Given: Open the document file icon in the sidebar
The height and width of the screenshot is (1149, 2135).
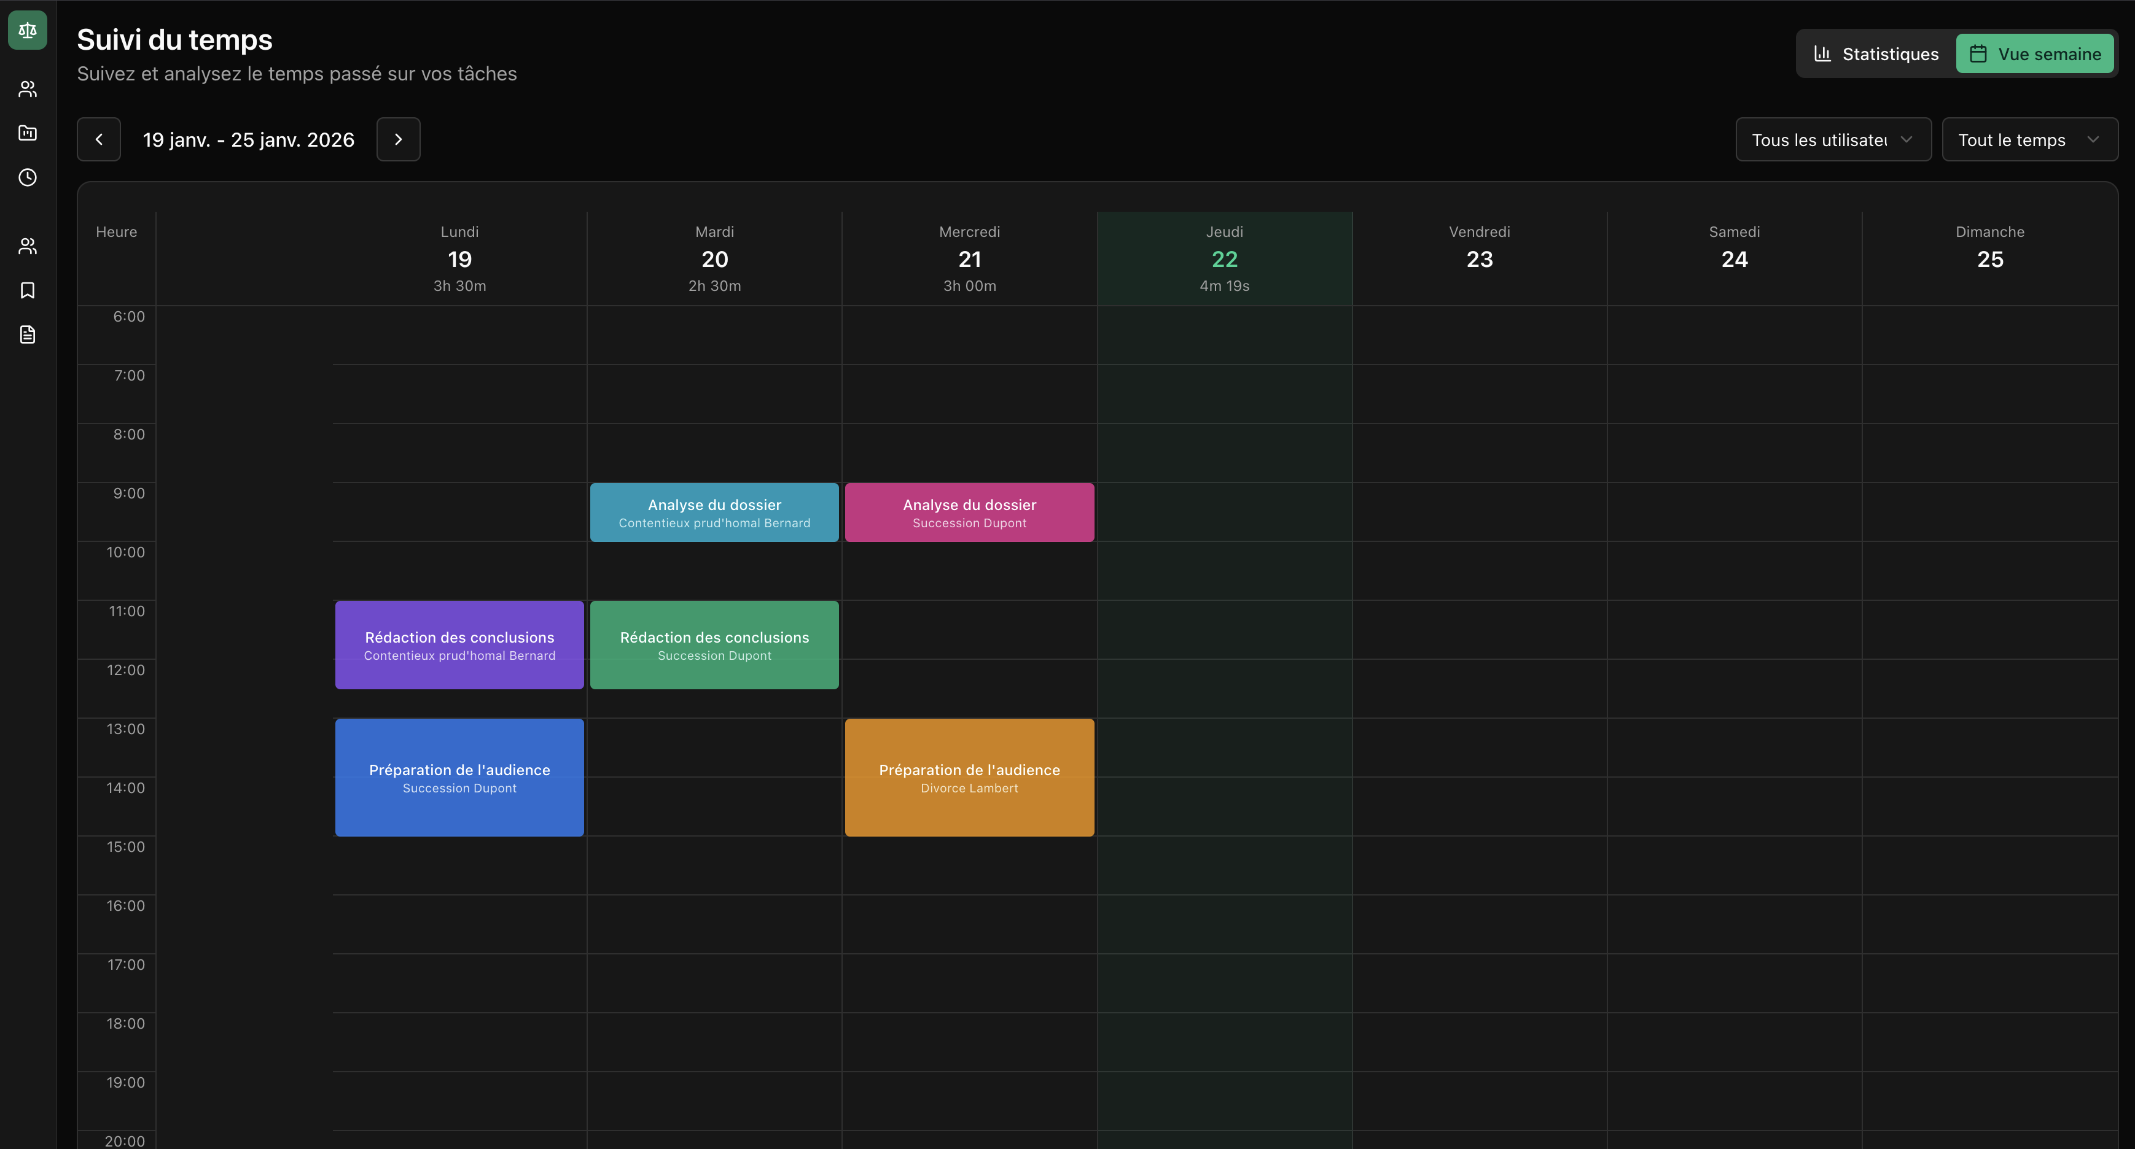Looking at the screenshot, I should 28,335.
